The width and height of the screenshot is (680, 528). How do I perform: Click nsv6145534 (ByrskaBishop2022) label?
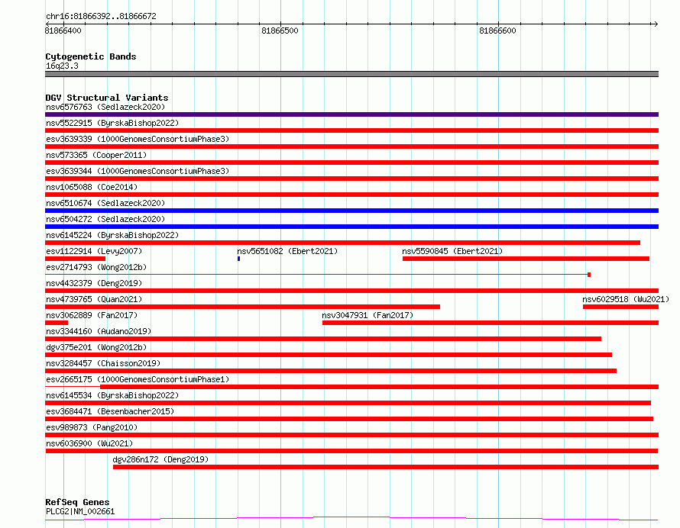[112, 395]
